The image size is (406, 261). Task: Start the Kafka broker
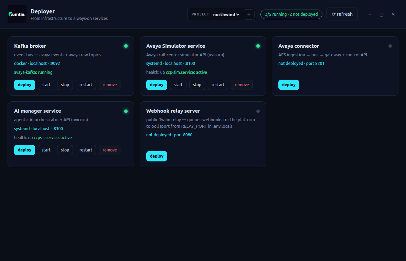pos(46,85)
